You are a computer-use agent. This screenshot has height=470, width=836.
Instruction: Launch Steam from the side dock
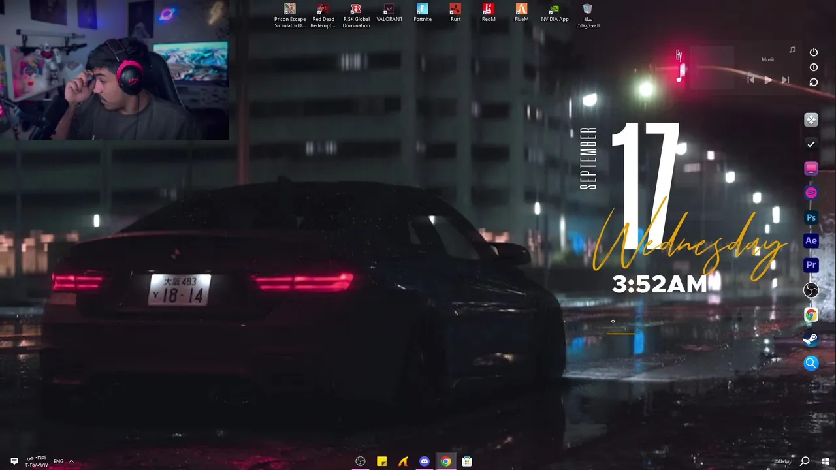point(811,339)
